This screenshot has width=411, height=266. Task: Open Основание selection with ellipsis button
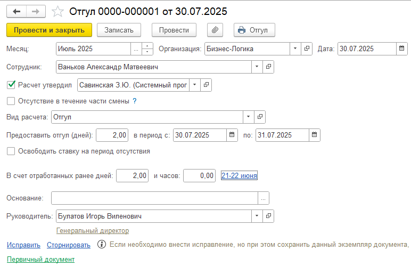click(x=264, y=198)
